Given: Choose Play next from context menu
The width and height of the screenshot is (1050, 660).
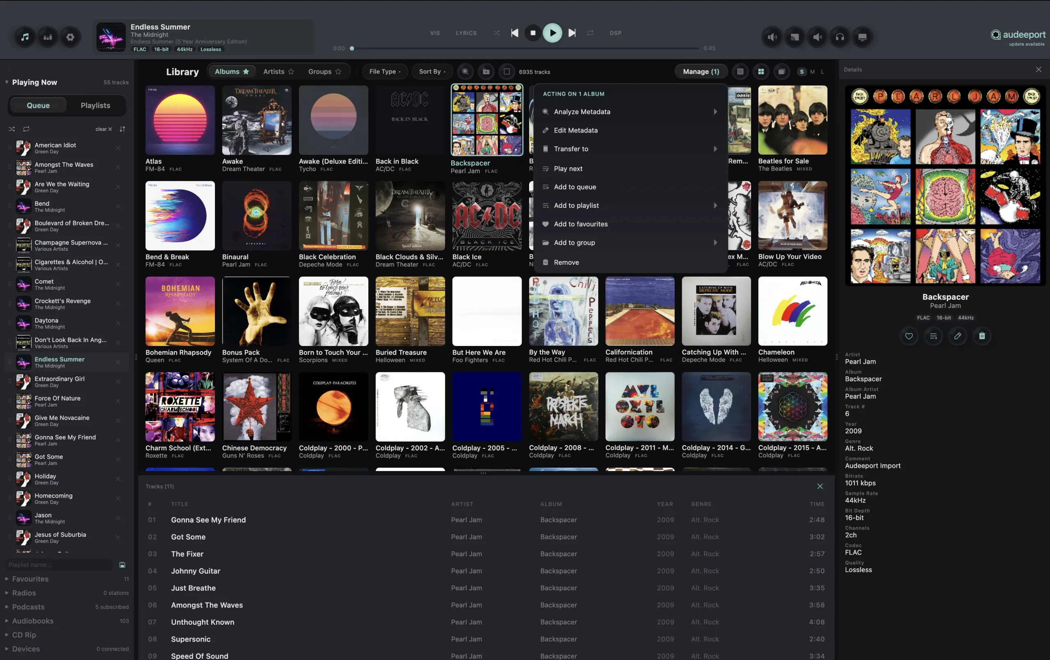Looking at the screenshot, I should point(630,169).
